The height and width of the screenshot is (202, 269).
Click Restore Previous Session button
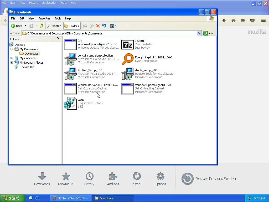click(208, 179)
